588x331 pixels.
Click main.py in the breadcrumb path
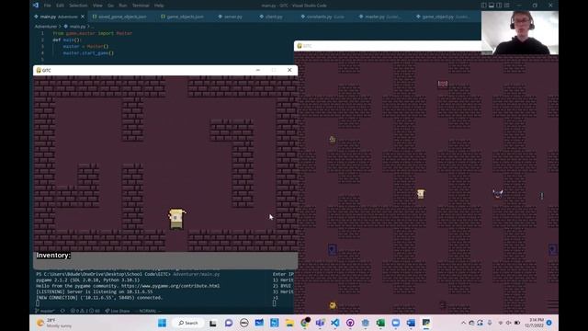pyautogui.click(x=77, y=27)
